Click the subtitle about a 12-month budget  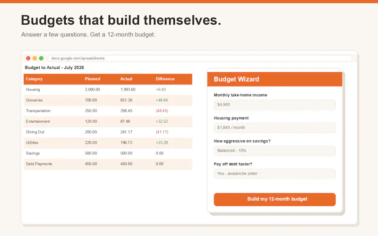point(88,34)
